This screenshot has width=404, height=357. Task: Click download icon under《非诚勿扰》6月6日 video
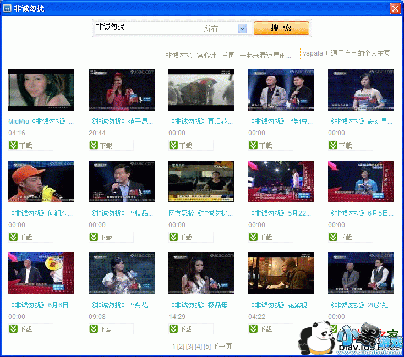coord(13,328)
